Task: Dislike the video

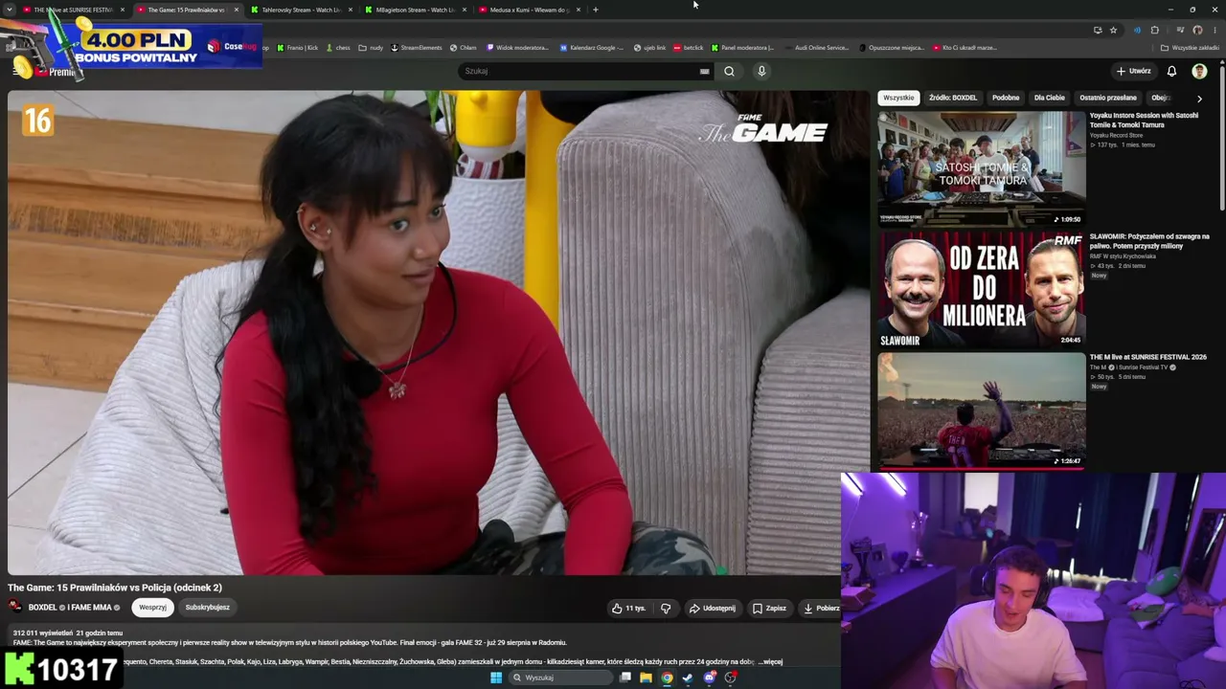Action: pyautogui.click(x=666, y=608)
